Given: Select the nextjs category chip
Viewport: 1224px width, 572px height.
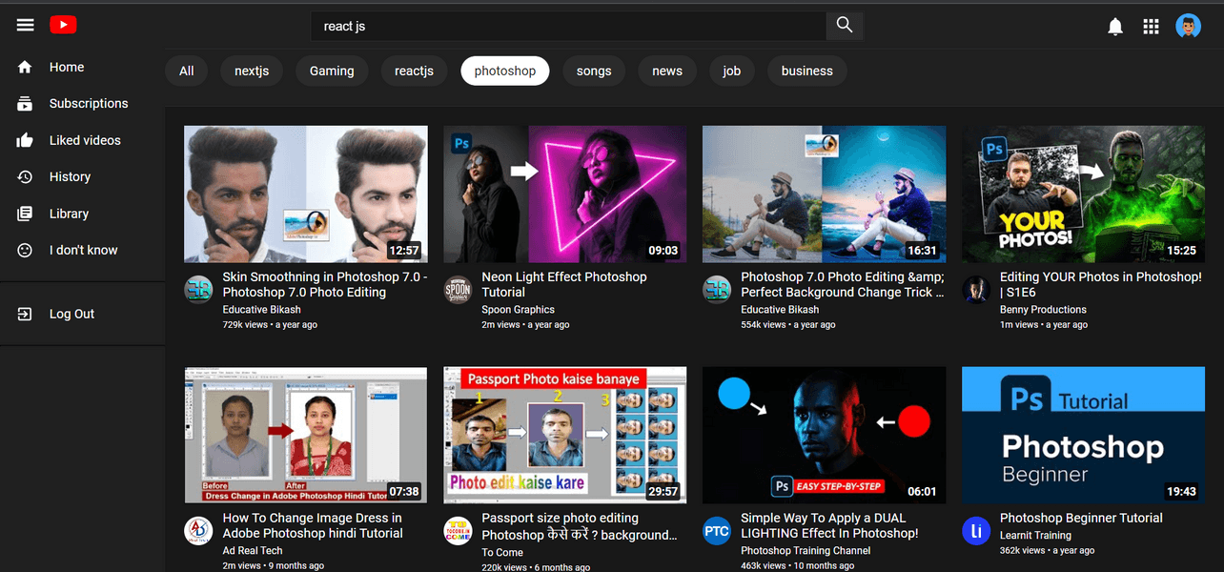Looking at the screenshot, I should [x=252, y=71].
